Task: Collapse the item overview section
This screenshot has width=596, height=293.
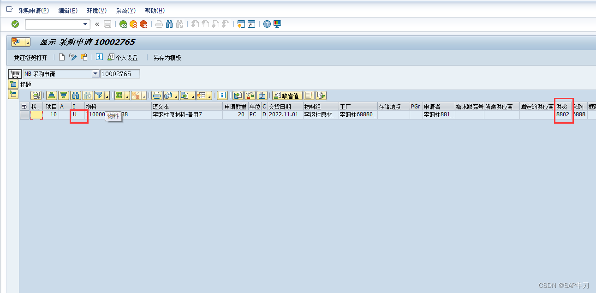Action: click(13, 95)
